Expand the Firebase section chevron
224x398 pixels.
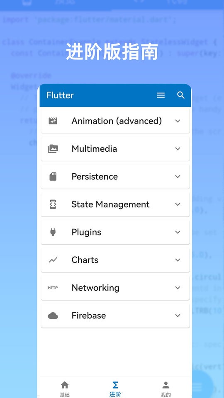178,315
